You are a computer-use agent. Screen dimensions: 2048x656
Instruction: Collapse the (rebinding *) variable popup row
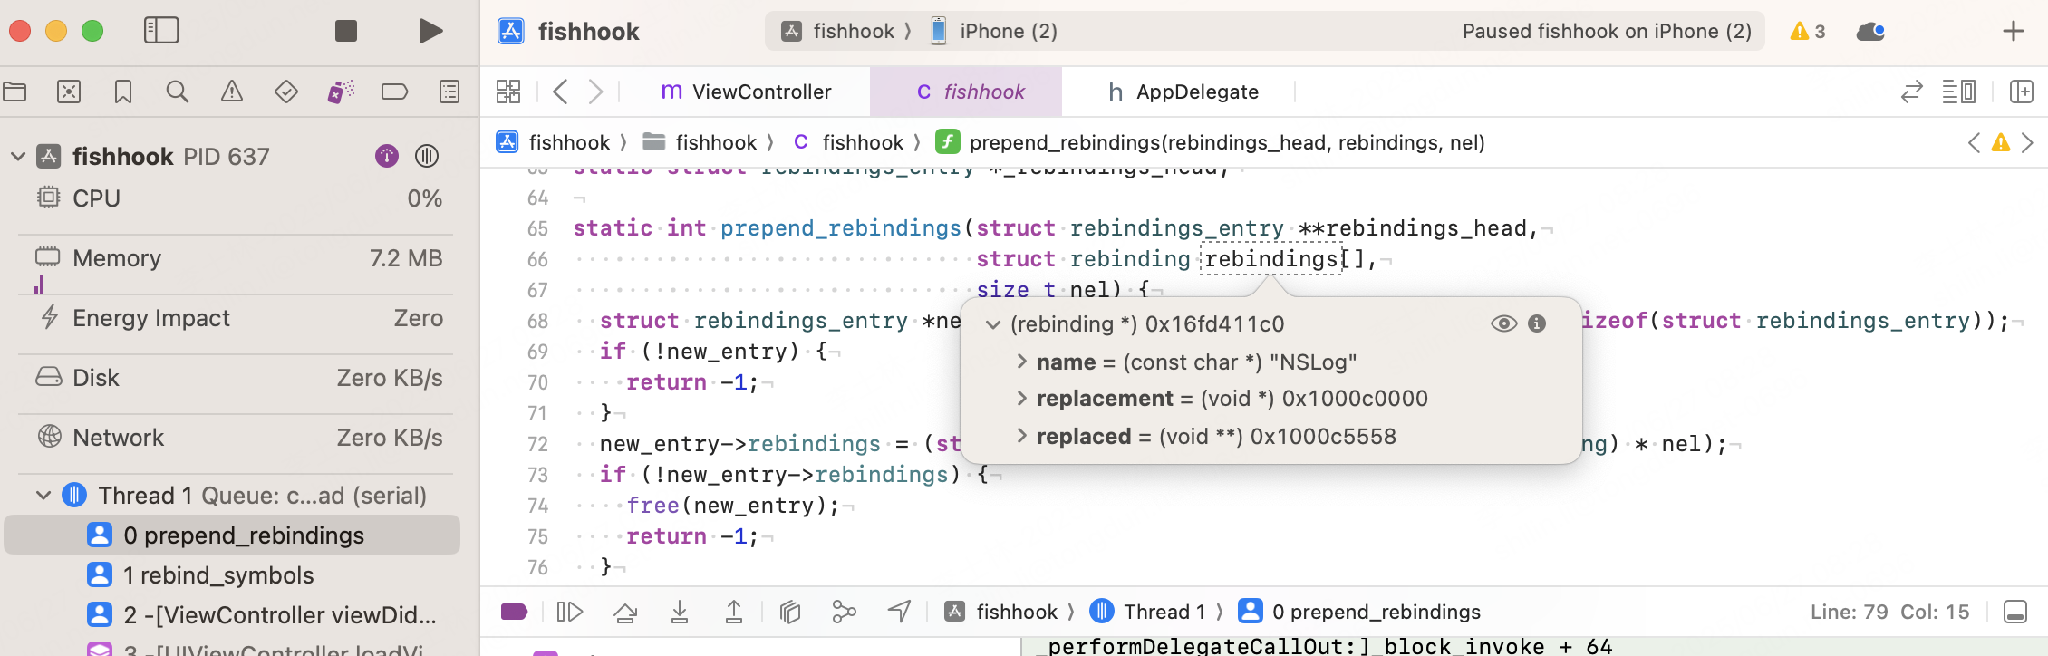(x=993, y=324)
